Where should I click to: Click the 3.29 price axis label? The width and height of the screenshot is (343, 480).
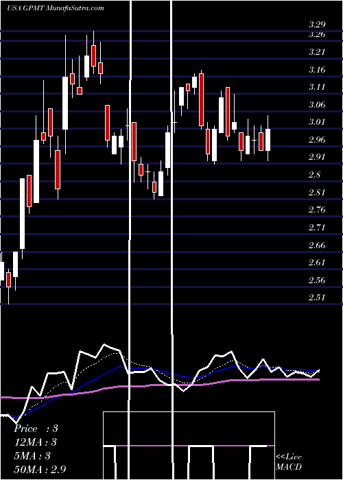click(x=317, y=25)
